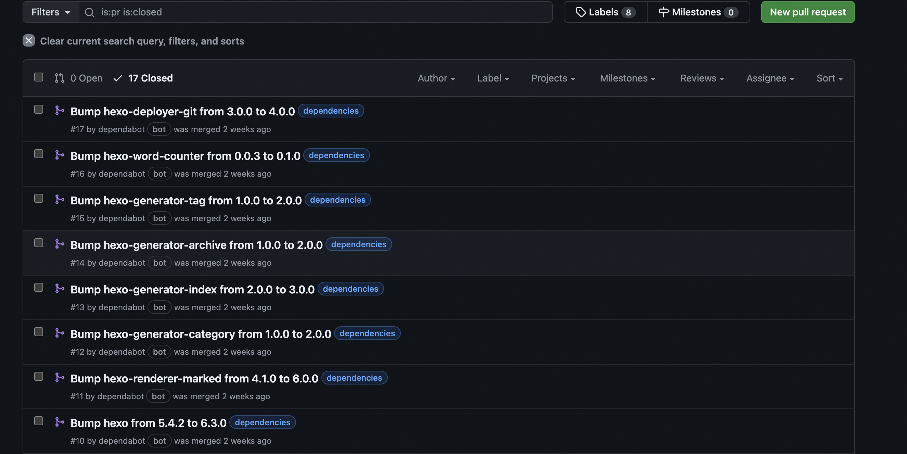This screenshot has height=454, width=907.
Task: Open PR Bump hexo-renderer-marked from 4.1.0 to 6.0.0
Action: click(194, 378)
